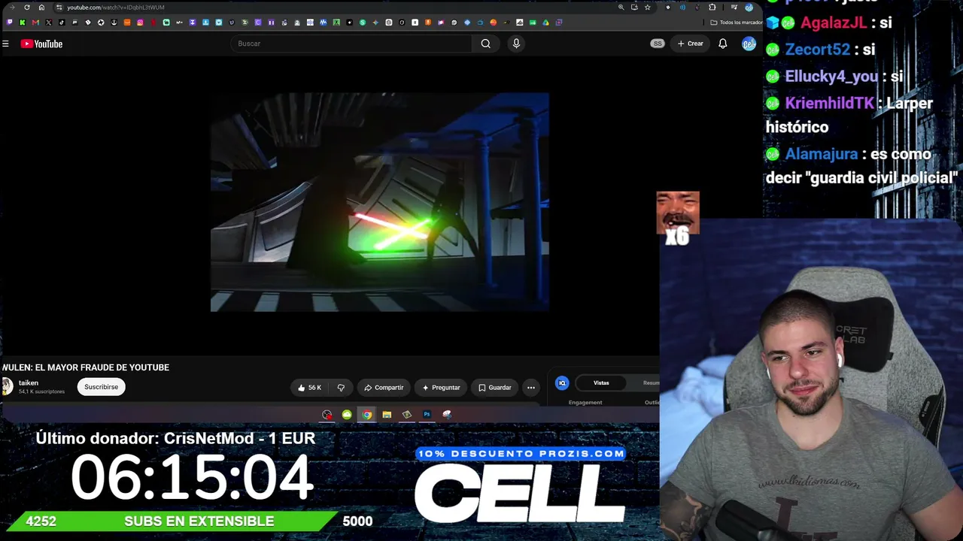Select the Vistas tab
The width and height of the screenshot is (963, 541).
coord(601,383)
